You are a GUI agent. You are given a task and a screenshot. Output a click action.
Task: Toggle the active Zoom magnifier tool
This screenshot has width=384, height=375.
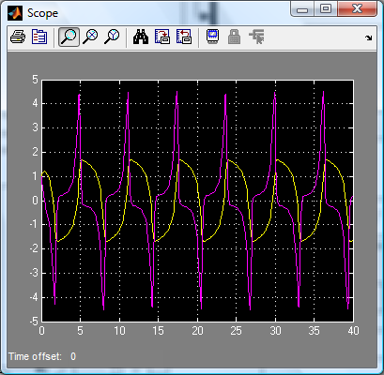click(x=69, y=37)
